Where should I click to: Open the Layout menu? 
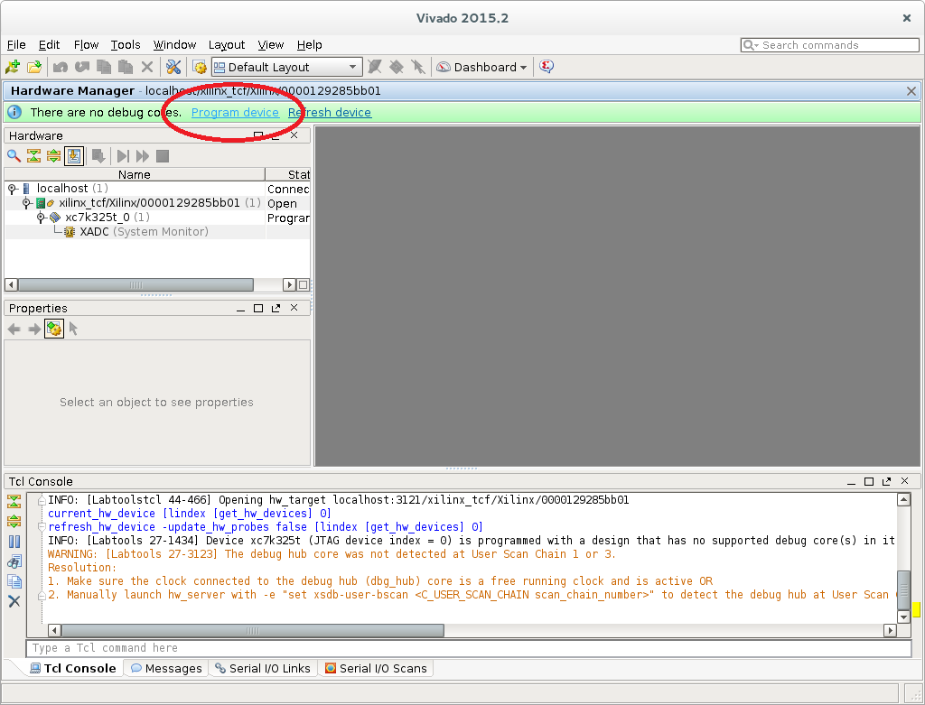tap(227, 45)
